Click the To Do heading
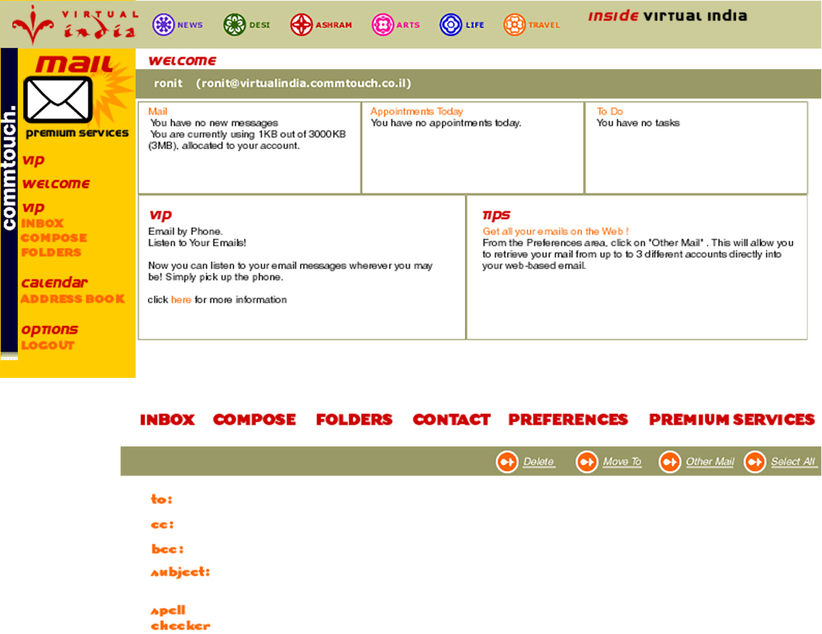 click(610, 112)
